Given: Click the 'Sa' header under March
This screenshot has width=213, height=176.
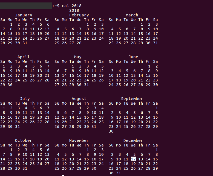Looking at the screenshot, I should (x=156, y=20).
